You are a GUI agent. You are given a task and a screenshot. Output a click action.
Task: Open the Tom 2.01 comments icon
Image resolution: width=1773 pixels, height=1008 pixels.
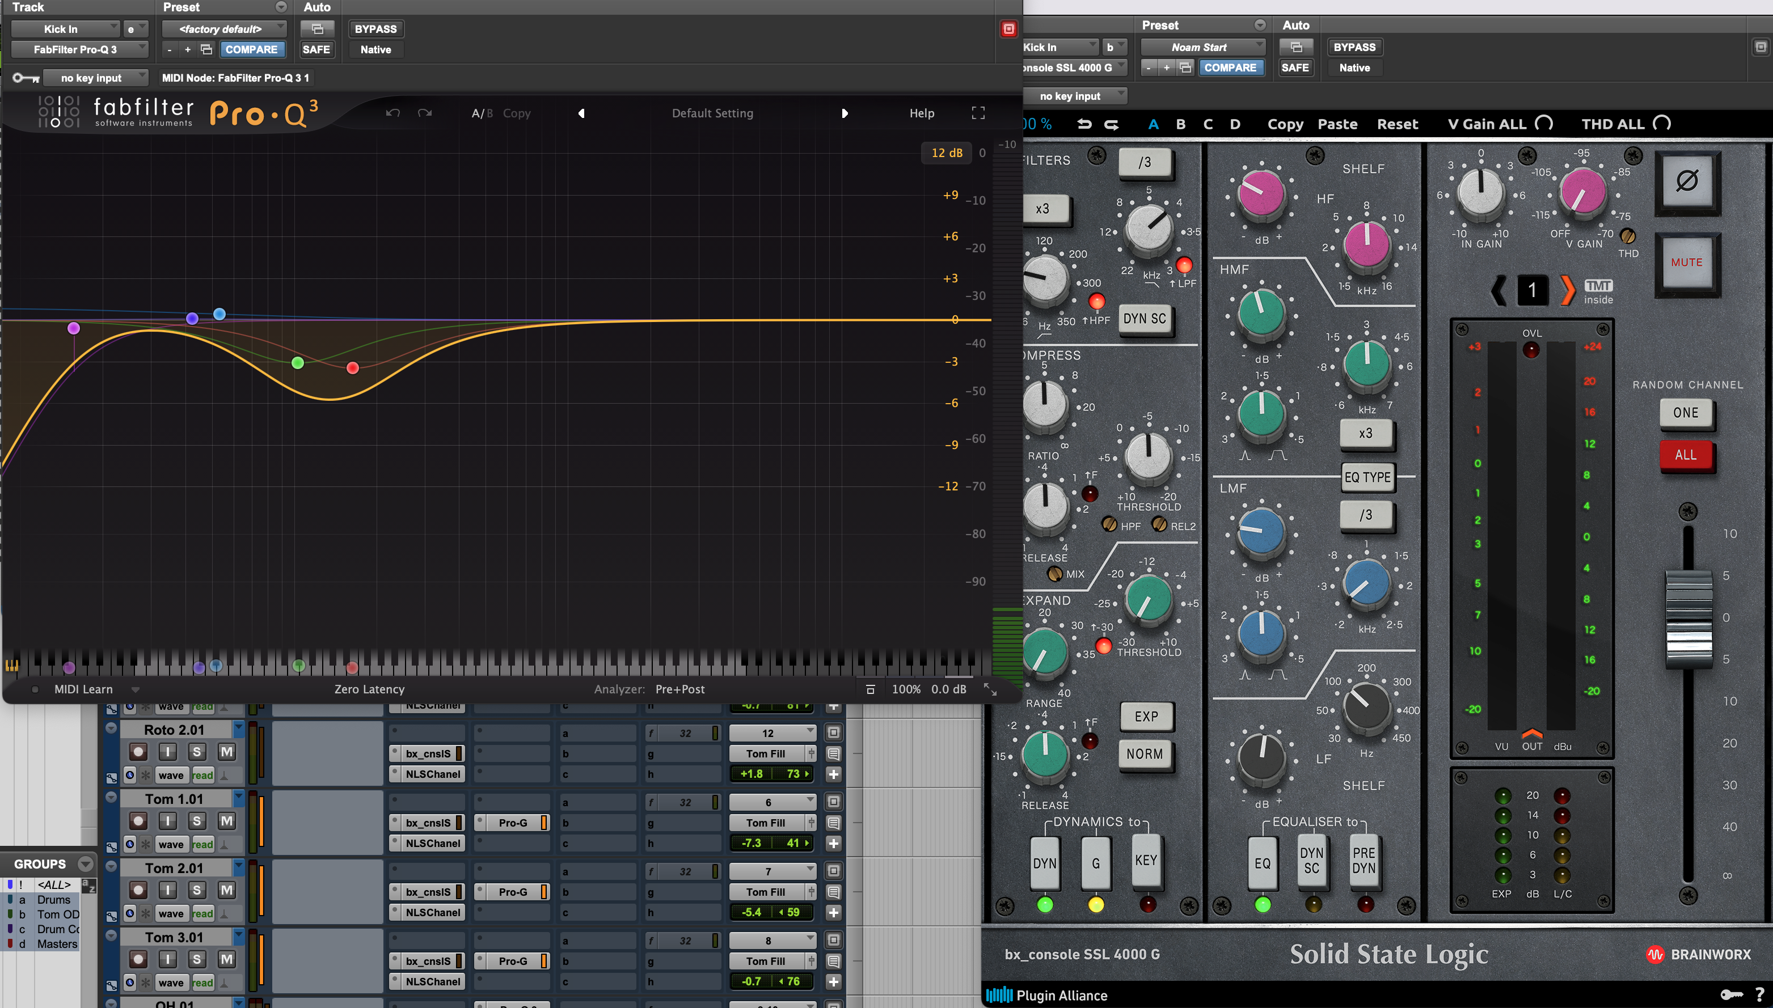(834, 892)
